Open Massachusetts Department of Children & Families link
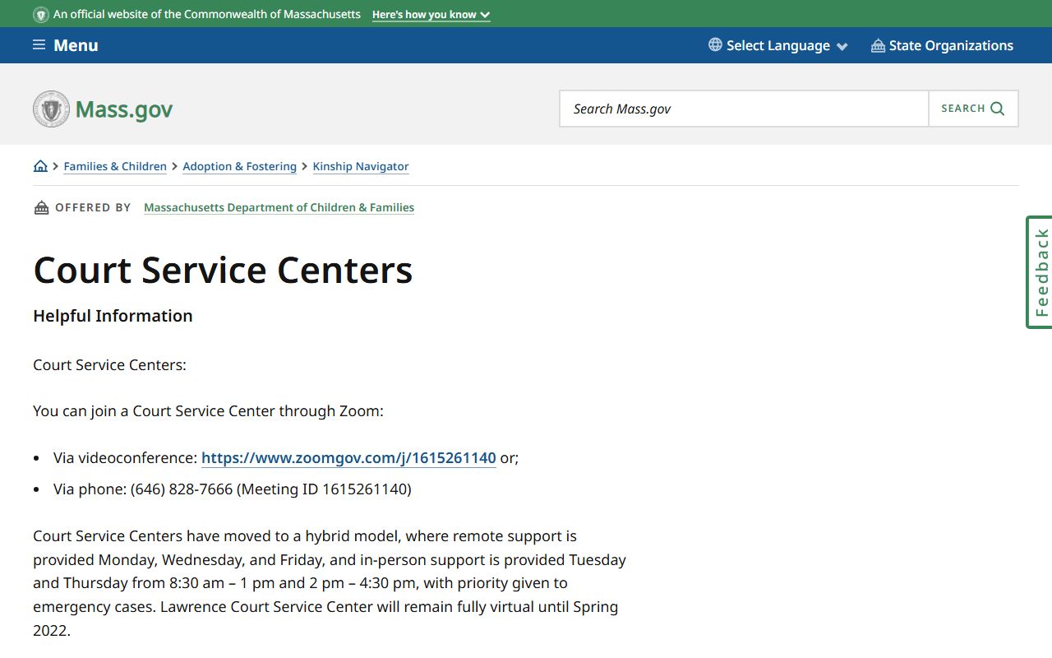The width and height of the screenshot is (1052, 658). (279, 207)
